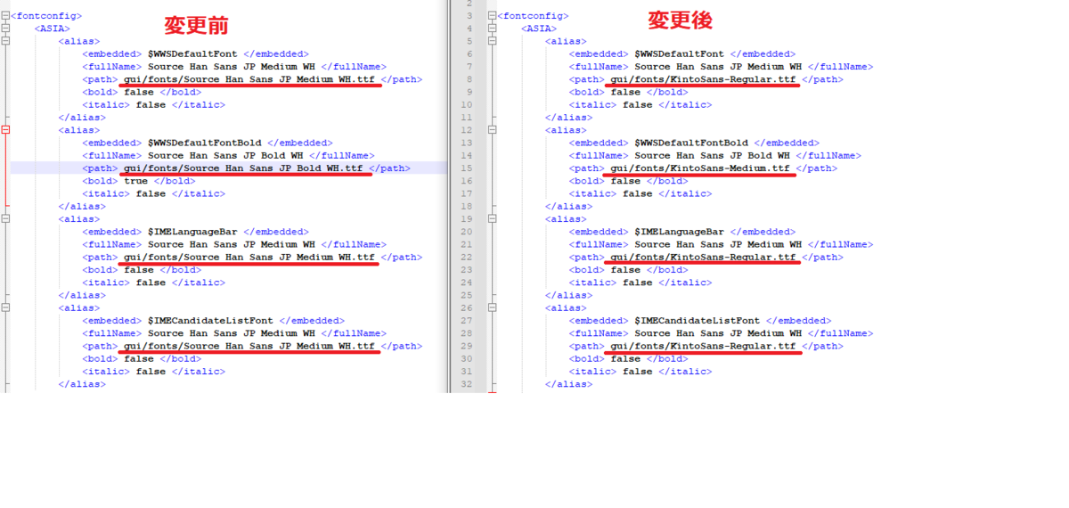Click the vertical divider scrollbar between panes
The width and height of the screenshot is (1069, 508).
click(x=447, y=196)
